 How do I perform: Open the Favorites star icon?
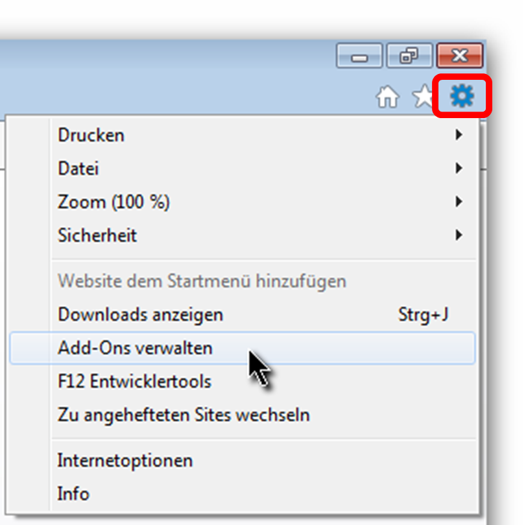423,96
